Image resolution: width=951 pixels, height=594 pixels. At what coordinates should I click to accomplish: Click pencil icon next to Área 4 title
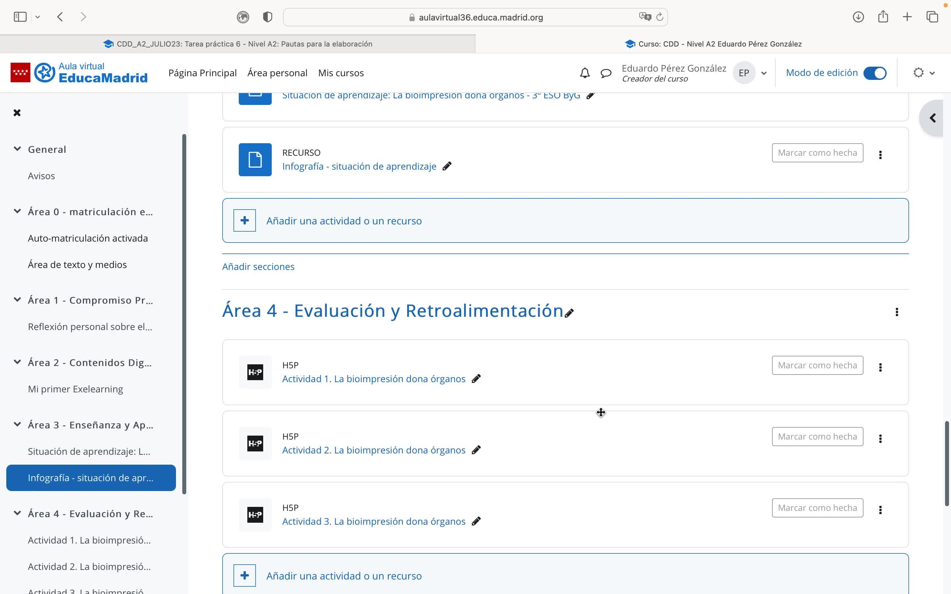pos(569,313)
